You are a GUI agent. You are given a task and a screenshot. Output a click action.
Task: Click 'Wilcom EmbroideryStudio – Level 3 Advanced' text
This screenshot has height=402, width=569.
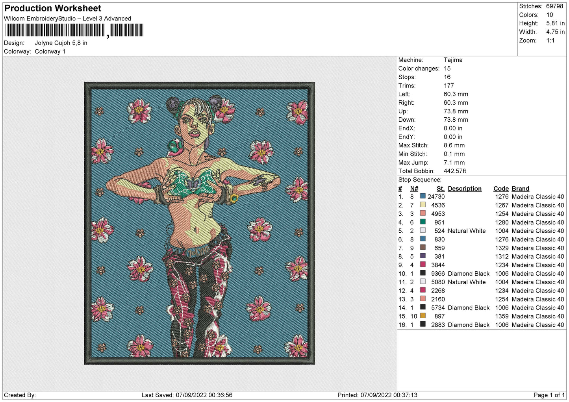(x=67, y=19)
